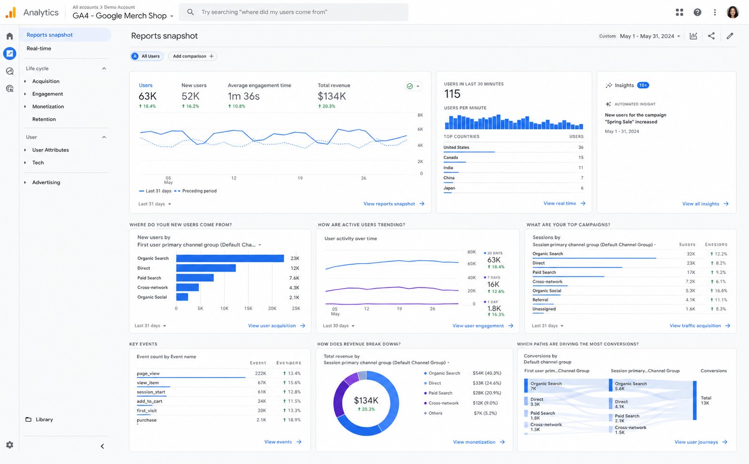
Task: Select the Users metric tab
Action: [148, 96]
